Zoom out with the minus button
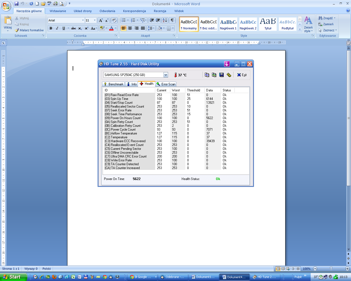Image resolution: width=351 pixels, height=281 pixels. [x=315, y=269]
